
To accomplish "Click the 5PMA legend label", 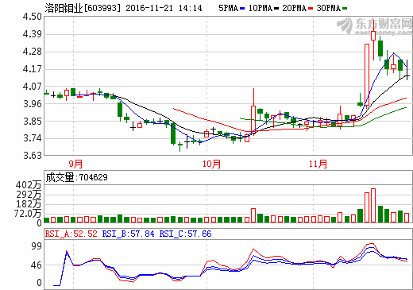I will click(228, 8).
